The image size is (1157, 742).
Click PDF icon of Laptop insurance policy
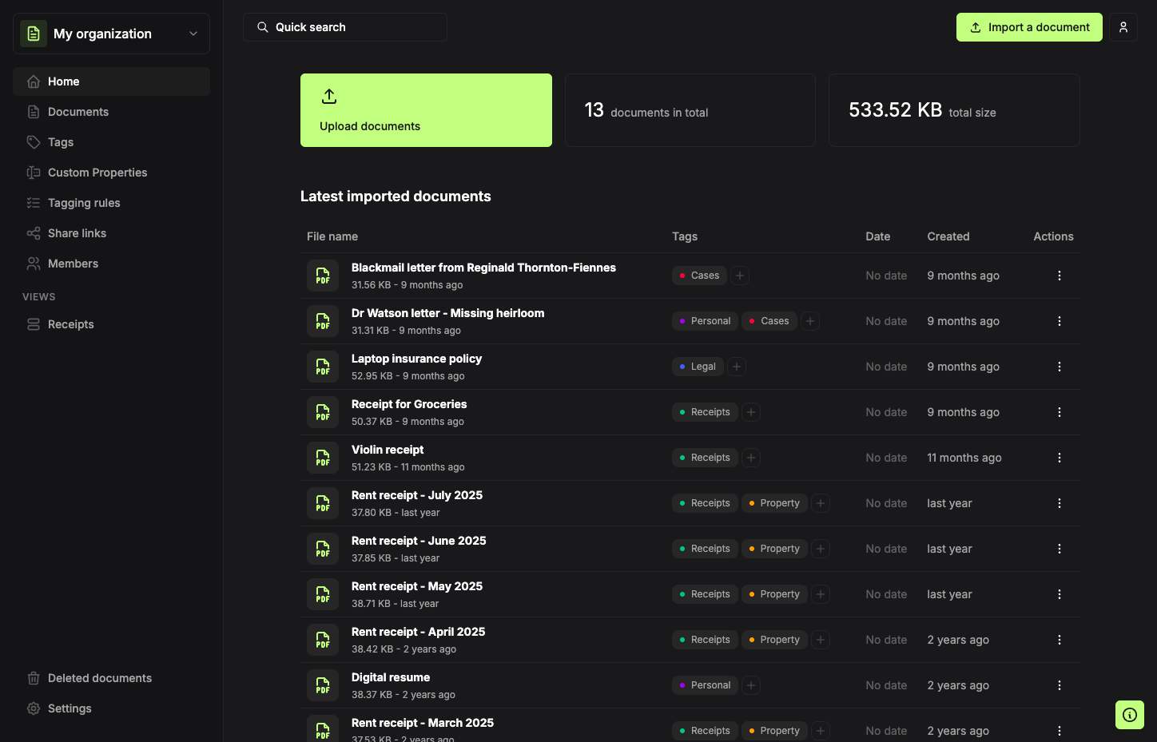323,367
